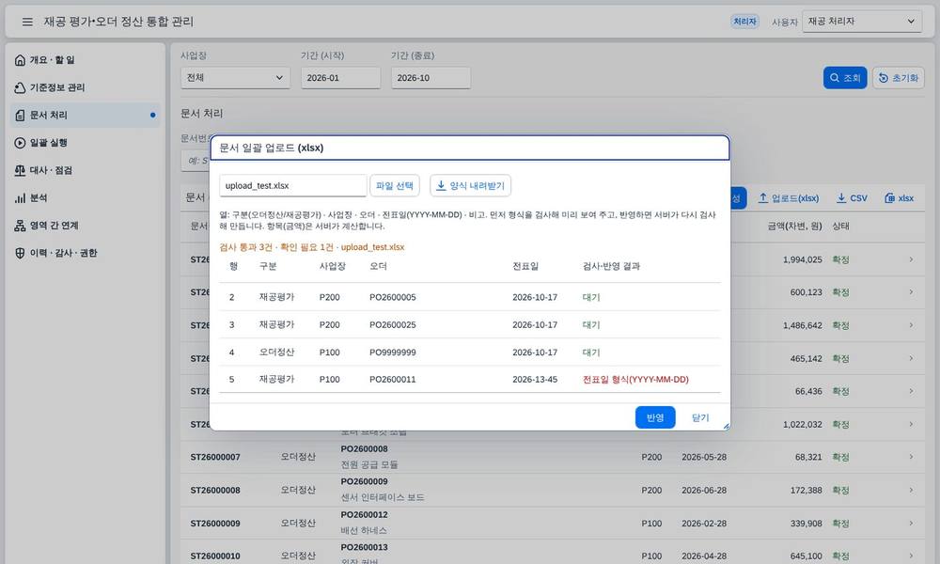Click the 영역 간 연계 hierarchy icon
Image resolution: width=940 pixels, height=564 pixels.
coord(20,226)
